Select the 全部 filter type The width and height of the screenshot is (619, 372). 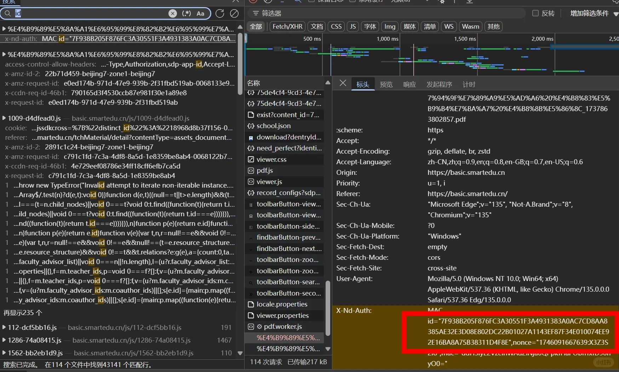pyautogui.click(x=256, y=27)
